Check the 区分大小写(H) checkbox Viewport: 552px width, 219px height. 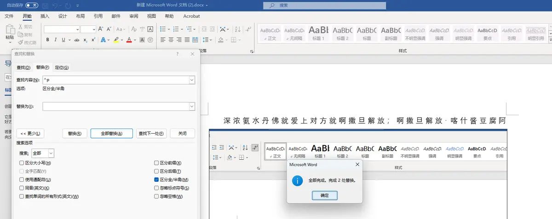[x=22, y=163]
